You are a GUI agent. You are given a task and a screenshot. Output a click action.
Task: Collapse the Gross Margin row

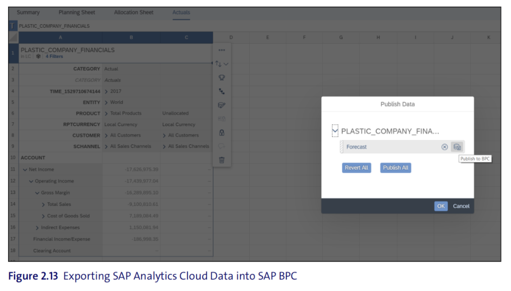(37, 193)
